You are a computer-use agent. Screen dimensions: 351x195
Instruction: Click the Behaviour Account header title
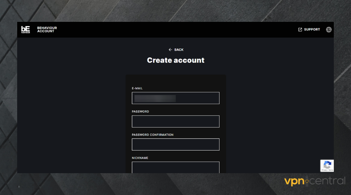[46, 30]
